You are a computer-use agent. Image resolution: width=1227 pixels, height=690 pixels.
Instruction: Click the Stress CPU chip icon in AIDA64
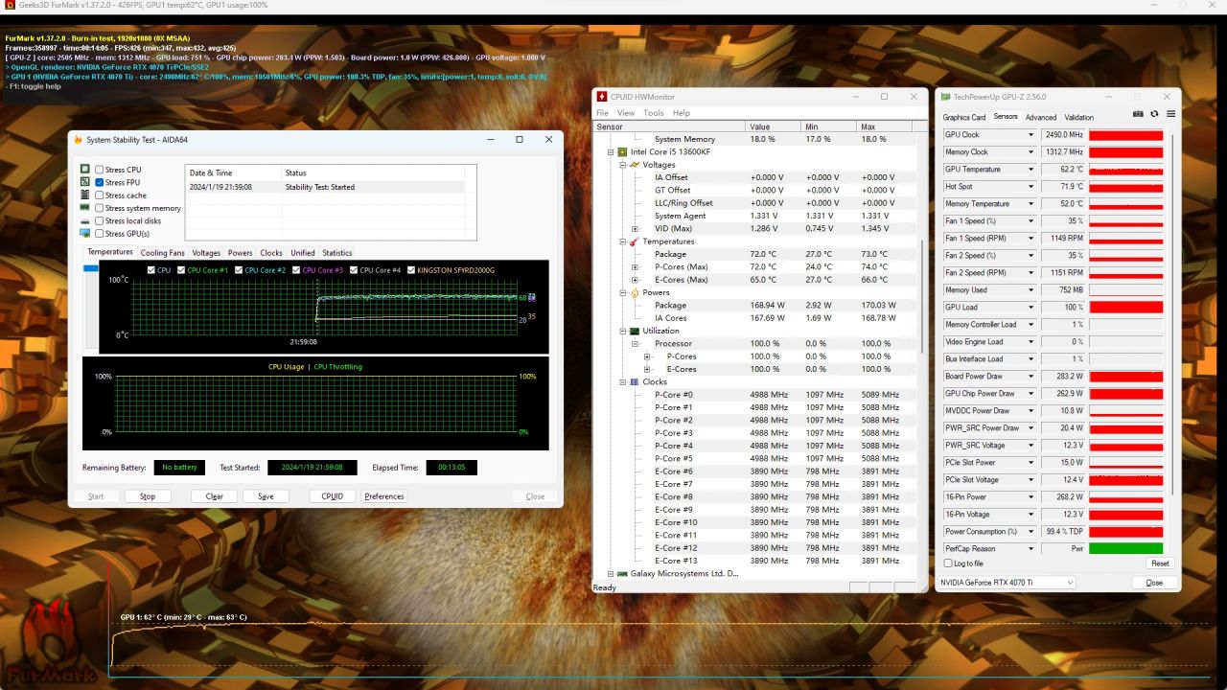(85, 170)
